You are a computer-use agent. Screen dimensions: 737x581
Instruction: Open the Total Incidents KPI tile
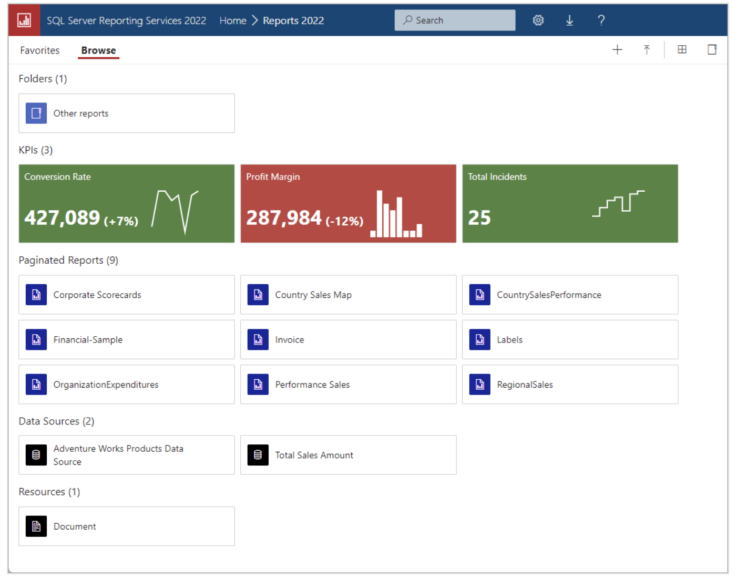pos(570,203)
